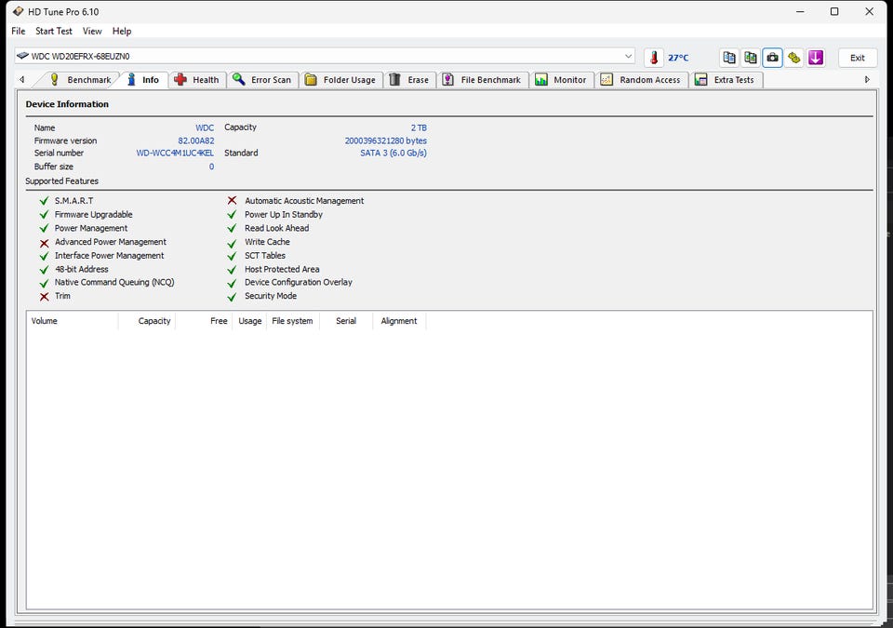Switch to the Benchmark tab

[80, 80]
